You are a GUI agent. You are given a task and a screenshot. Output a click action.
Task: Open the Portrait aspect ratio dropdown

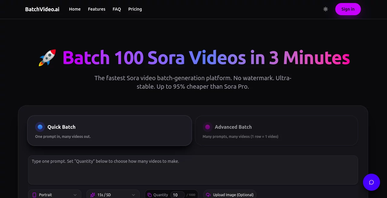(x=54, y=195)
